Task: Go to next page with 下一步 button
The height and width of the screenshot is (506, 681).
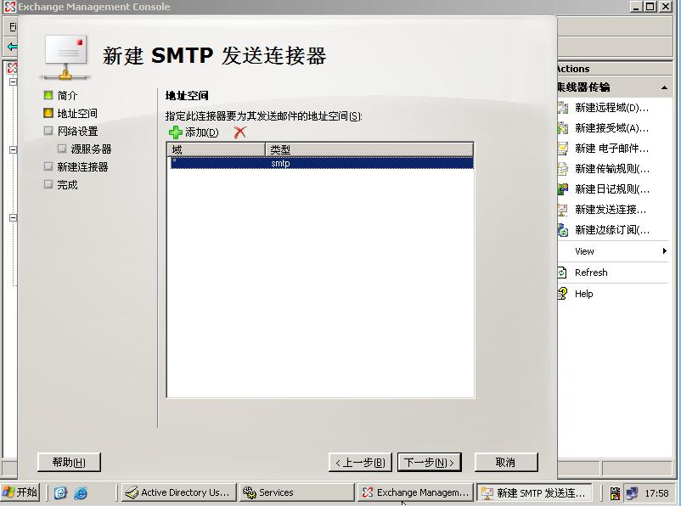Action: pos(429,463)
